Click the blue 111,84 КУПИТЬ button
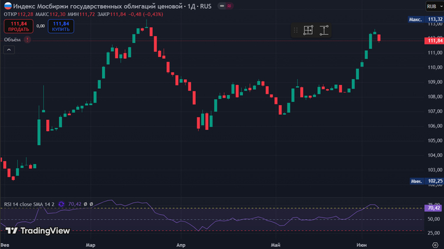444x249 pixels. point(61,27)
